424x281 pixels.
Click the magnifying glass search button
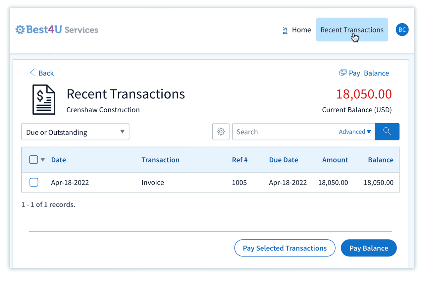[x=387, y=132]
